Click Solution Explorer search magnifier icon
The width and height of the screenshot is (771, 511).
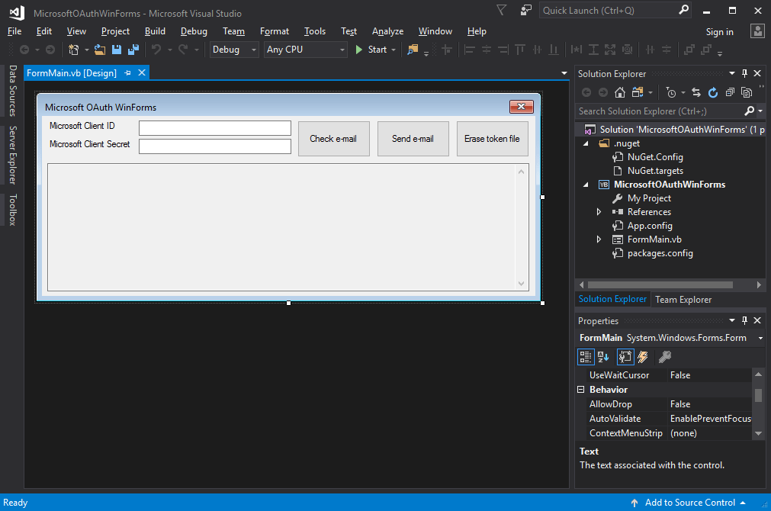pyautogui.click(x=749, y=111)
